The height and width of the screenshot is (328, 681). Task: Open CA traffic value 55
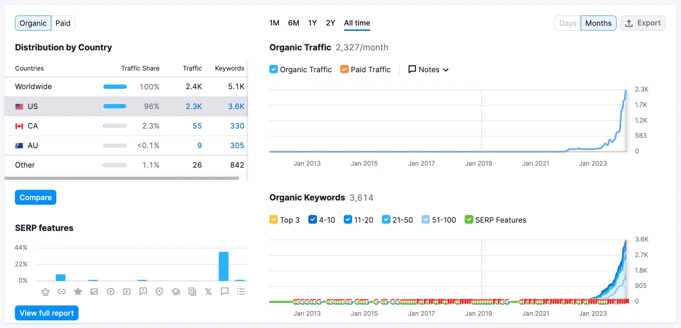197,126
